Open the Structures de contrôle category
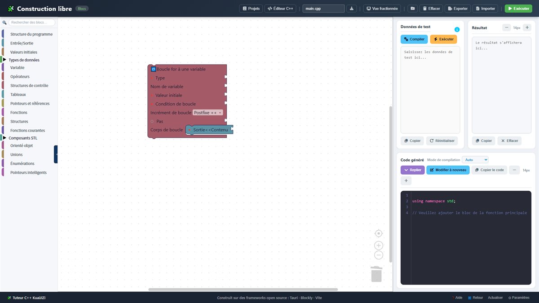The height and width of the screenshot is (303, 539). (30, 85)
